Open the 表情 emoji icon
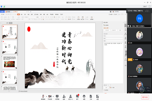Viewport: 152px width, 101px height. coord(84,96)
